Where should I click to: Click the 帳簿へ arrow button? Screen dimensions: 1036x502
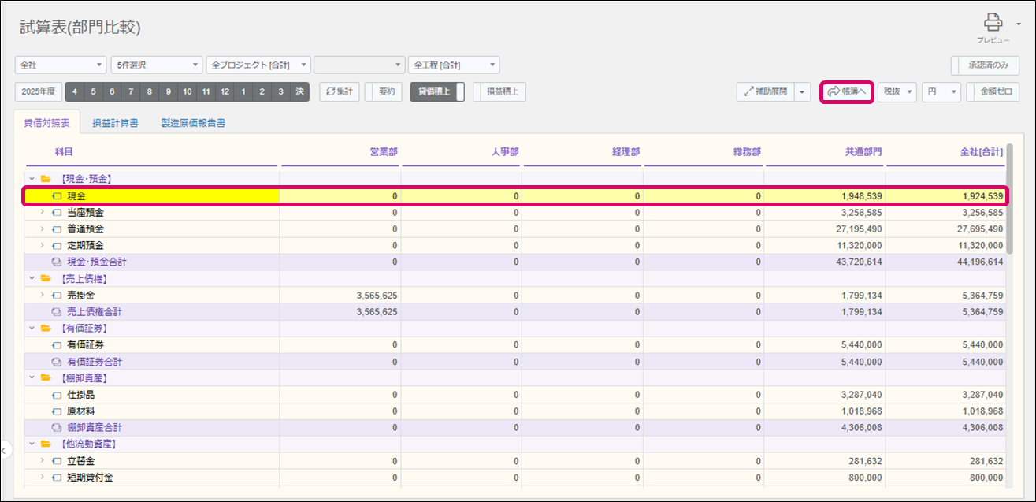(847, 91)
